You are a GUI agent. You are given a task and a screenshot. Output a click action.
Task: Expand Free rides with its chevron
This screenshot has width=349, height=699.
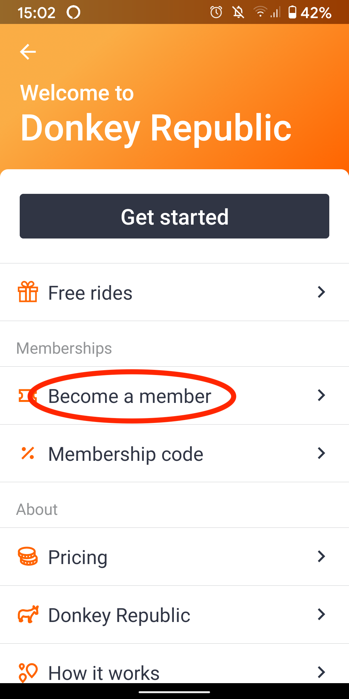pyautogui.click(x=321, y=292)
